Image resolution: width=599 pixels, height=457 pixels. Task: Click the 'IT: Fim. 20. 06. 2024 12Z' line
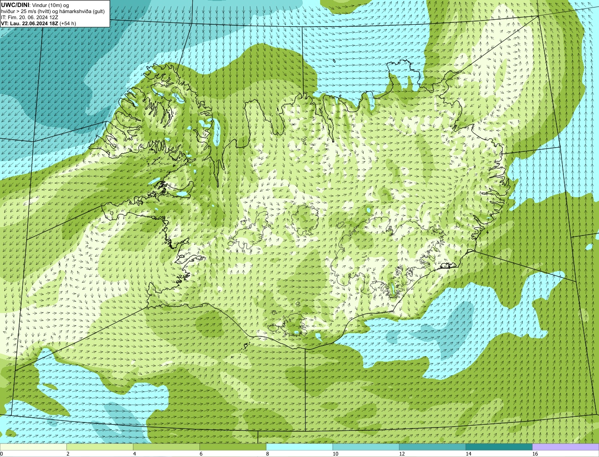click(29, 17)
